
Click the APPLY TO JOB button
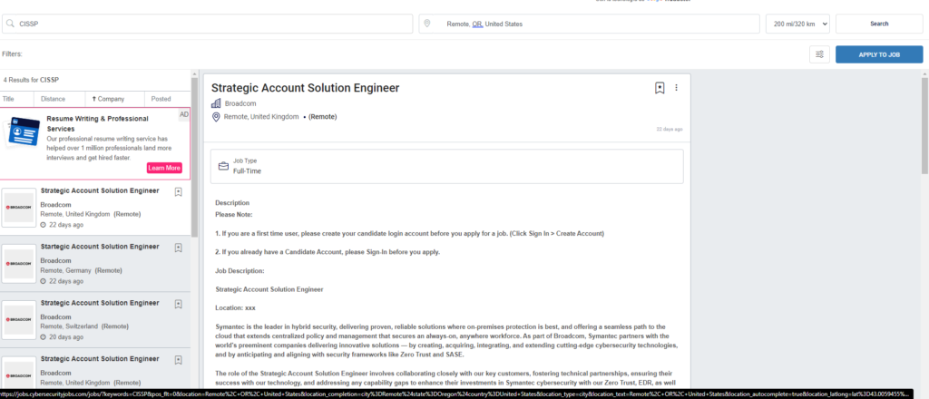pyautogui.click(x=879, y=54)
